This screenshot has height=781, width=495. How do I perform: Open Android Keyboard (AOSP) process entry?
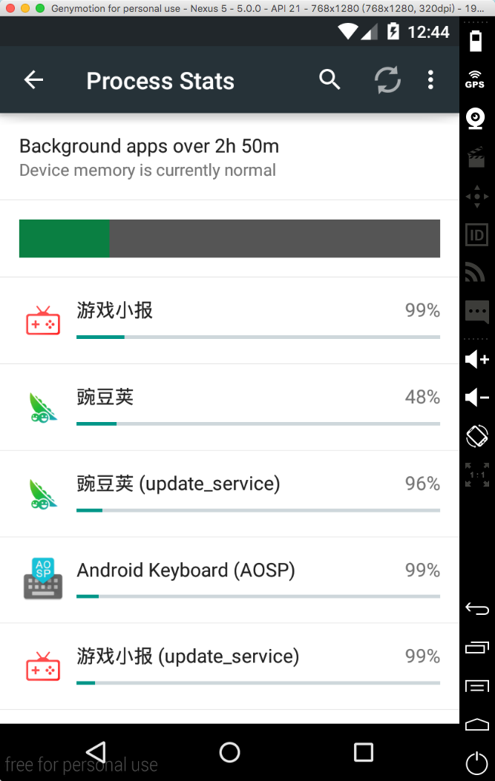pyautogui.click(x=230, y=580)
